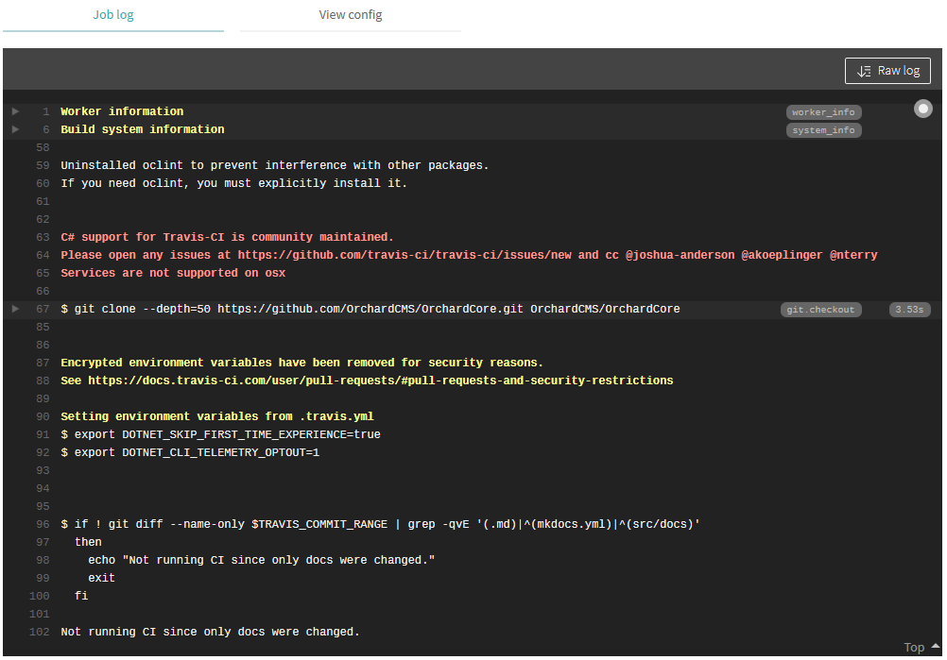The image size is (947, 660).
Task: Click the 'exit' line 99
Action: point(101,578)
